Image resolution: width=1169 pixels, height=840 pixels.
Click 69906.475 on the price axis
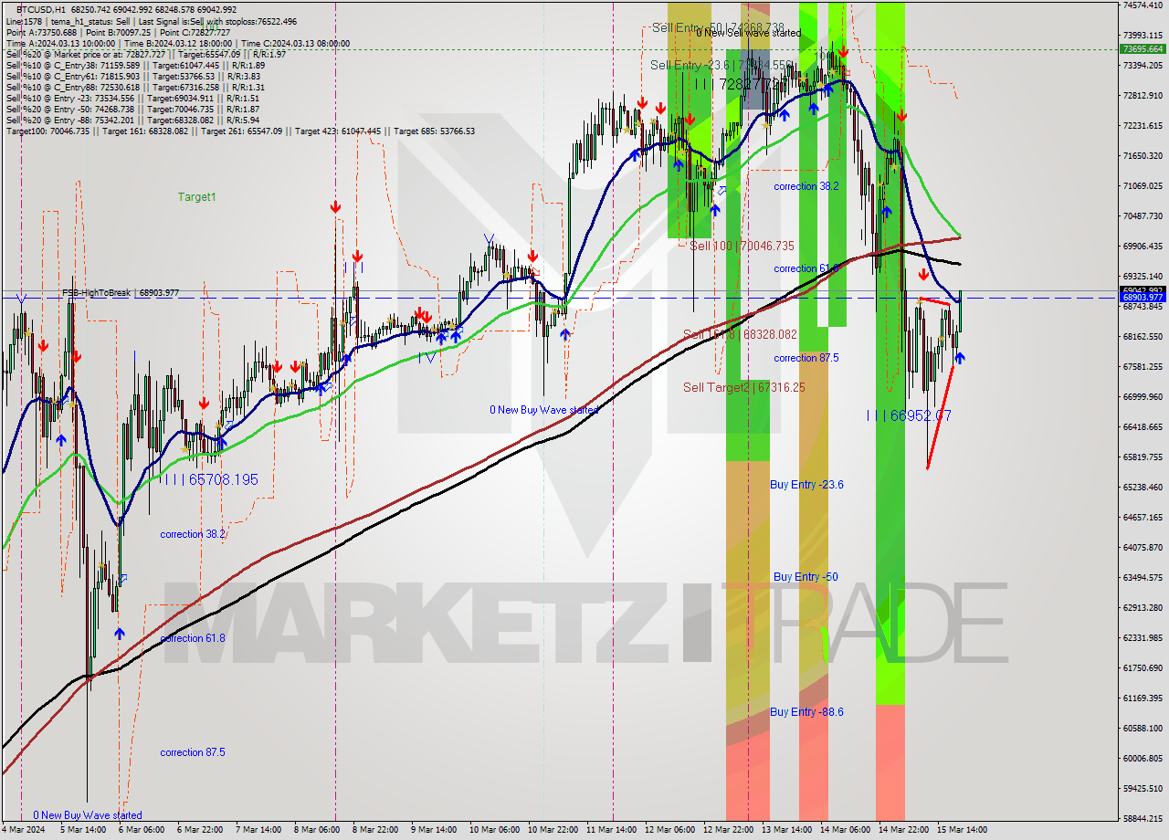[1142, 246]
